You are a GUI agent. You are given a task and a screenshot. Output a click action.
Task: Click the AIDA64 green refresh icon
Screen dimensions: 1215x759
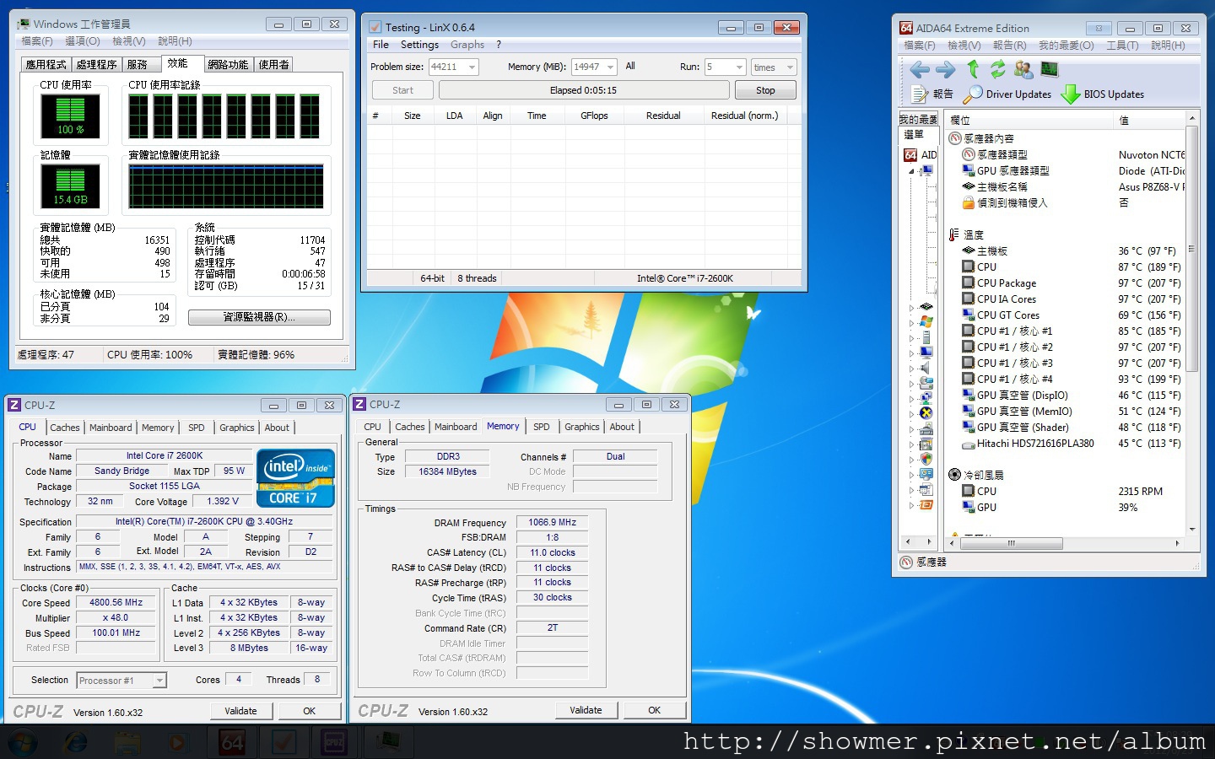[x=998, y=69]
